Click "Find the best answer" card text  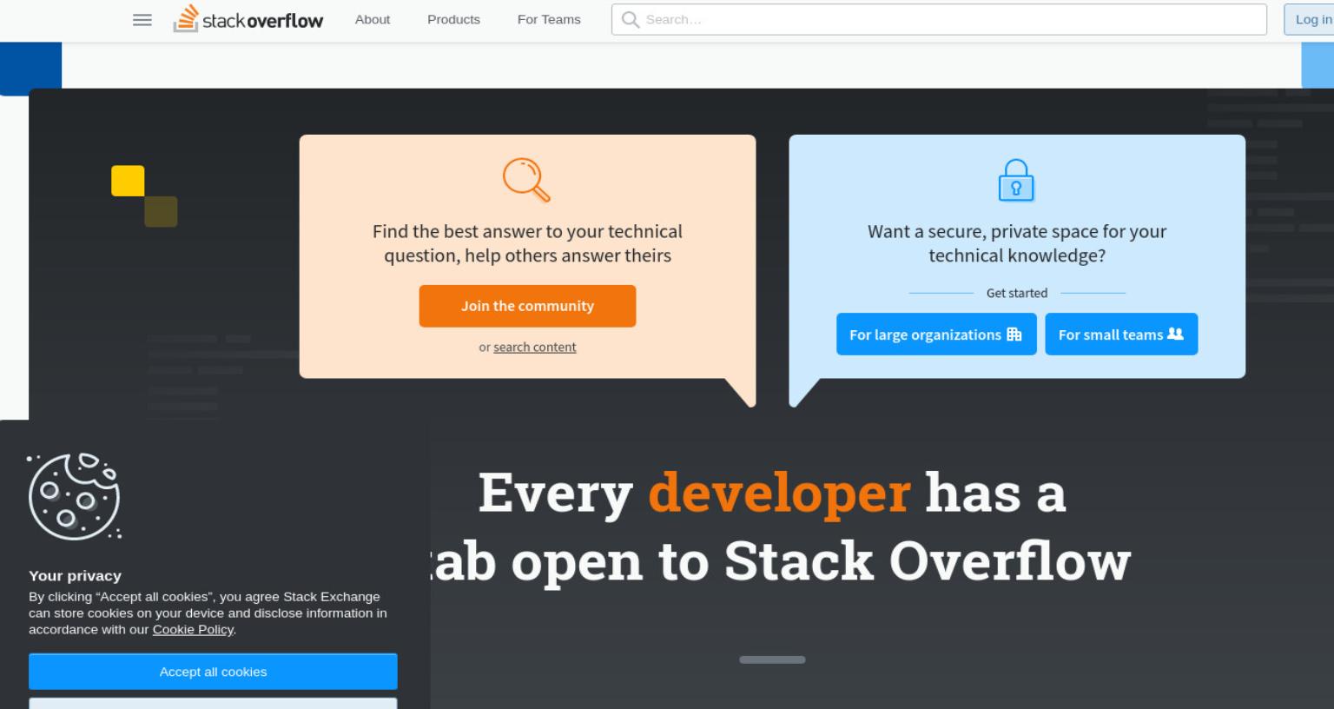tap(527, 243)
